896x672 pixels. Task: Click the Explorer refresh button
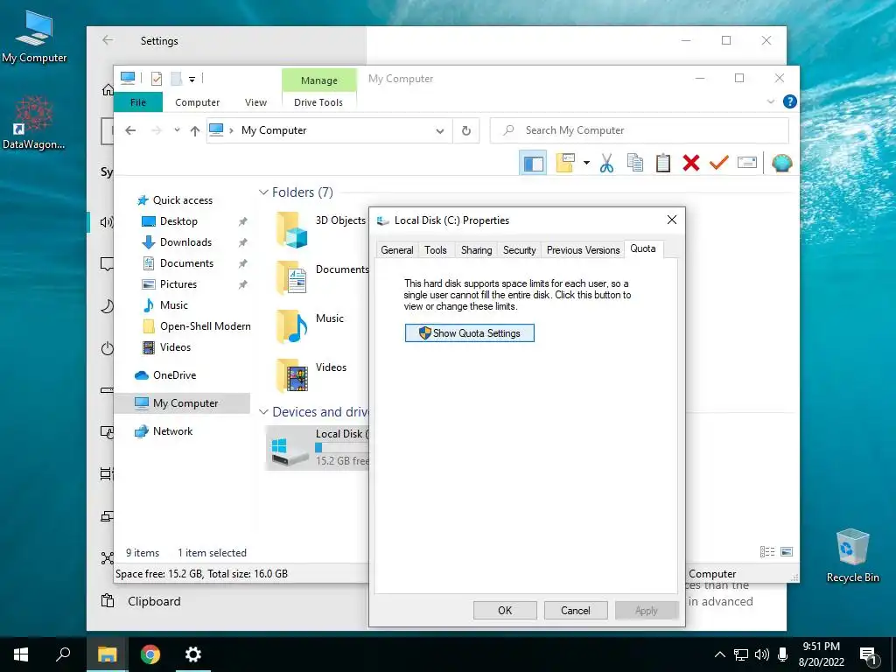click(466, 131)
